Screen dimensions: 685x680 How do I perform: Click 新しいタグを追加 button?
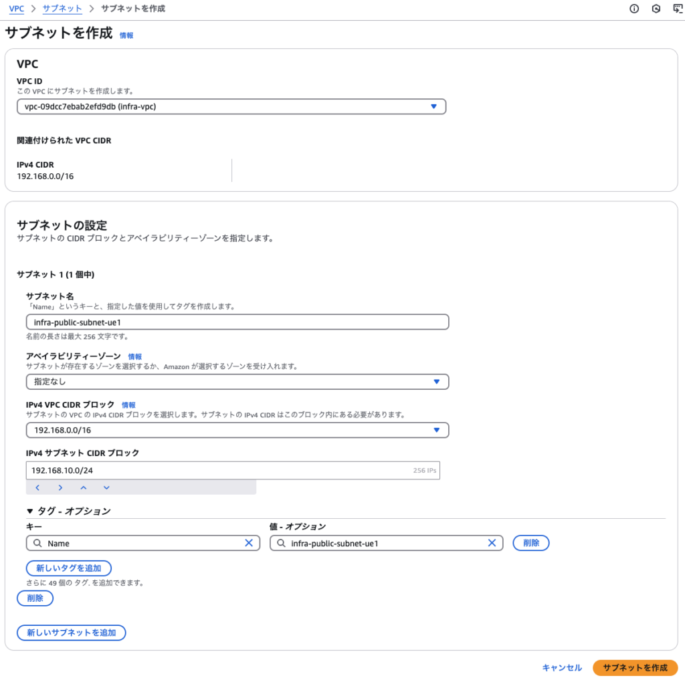(68, 568)
